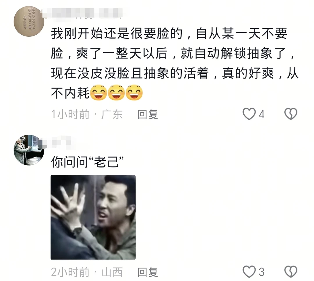The width and height of the screenshot is (314, 281).
Task: Tap broken heart on Shanxi comment
Action: (x=291, y=272)
